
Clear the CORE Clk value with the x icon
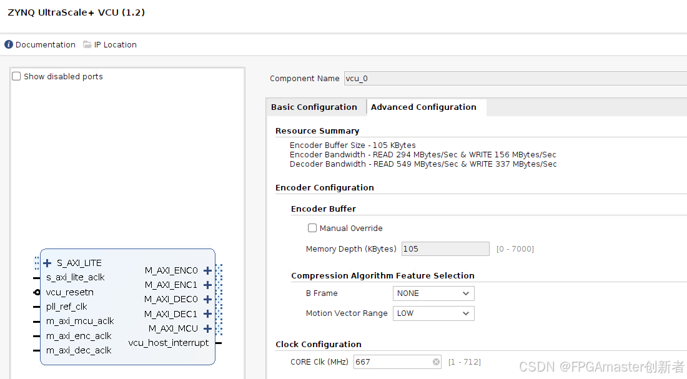click(x=436, y=362)
